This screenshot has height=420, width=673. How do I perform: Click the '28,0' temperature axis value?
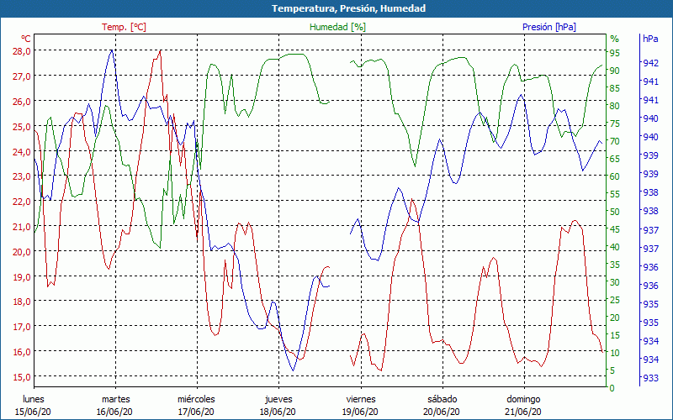click(22, 51)
